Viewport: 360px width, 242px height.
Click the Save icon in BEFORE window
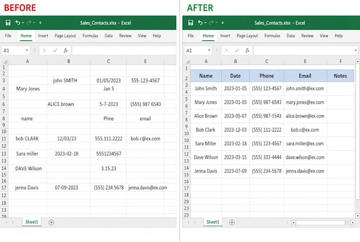[x=8, y=23]
